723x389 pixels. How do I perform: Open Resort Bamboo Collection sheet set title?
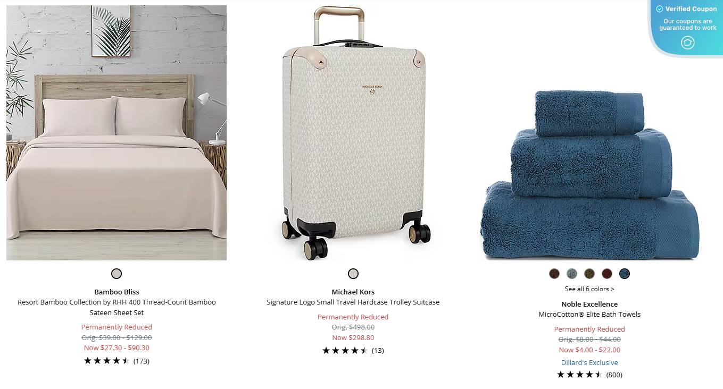coord(117,307)
